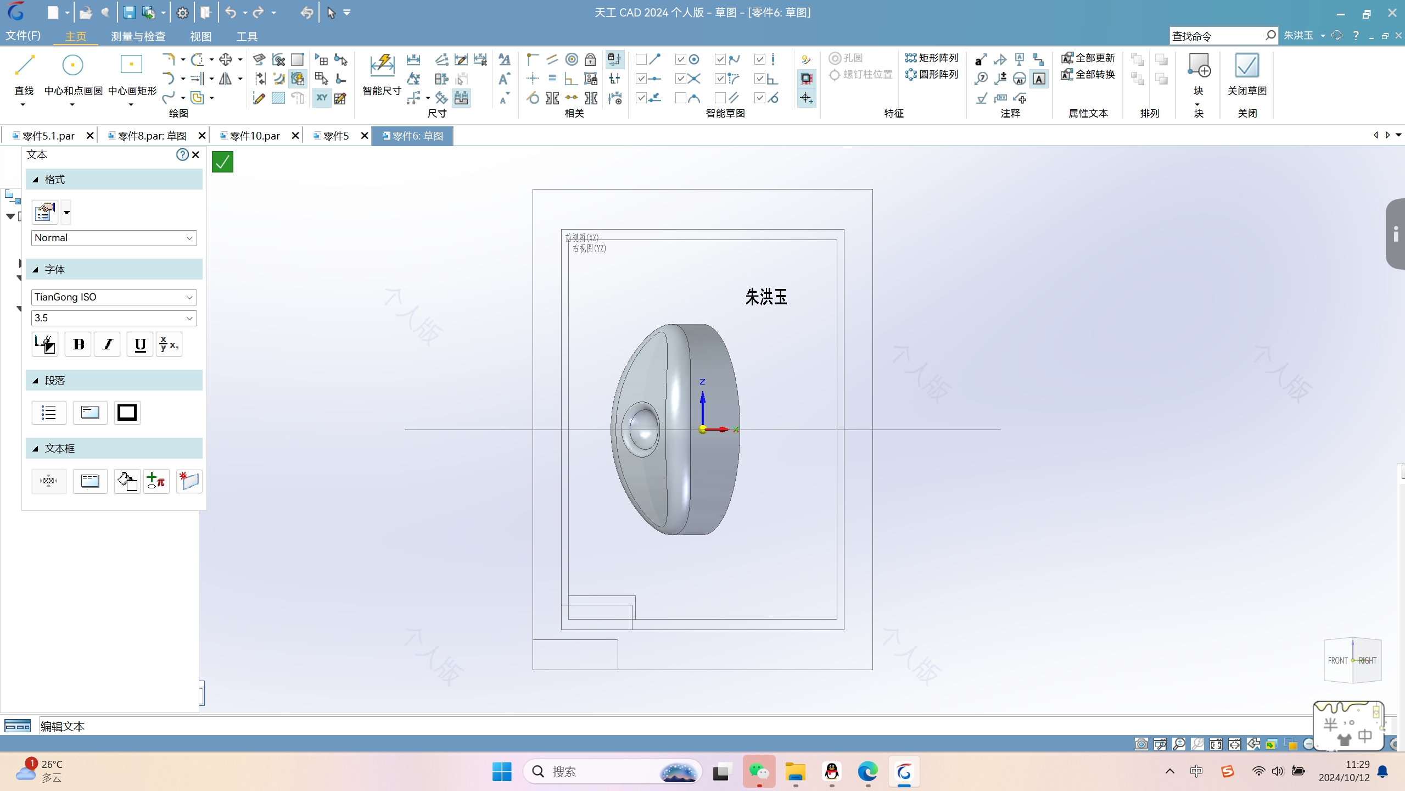
Task: Click the 朱洪玉 text label in drawing
Action: coord(767,297)
